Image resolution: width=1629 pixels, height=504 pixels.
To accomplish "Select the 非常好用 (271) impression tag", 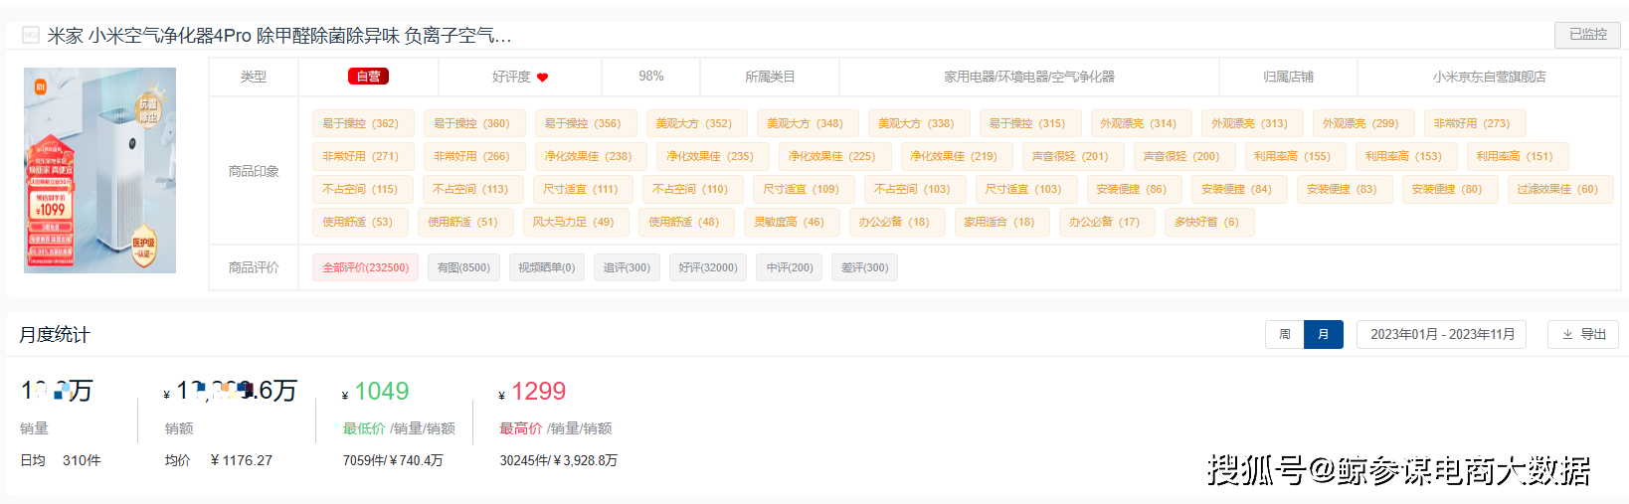I will (361, 156).
